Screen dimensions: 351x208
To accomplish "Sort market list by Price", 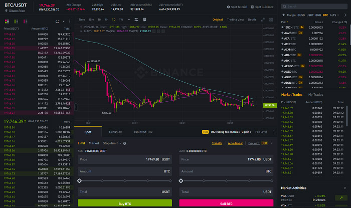I will 318,22.
